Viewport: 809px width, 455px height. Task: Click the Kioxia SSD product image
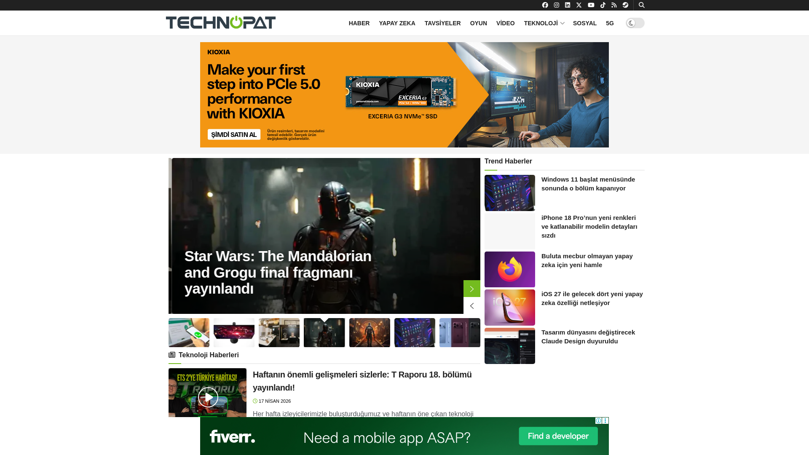(x=401, y=93)
